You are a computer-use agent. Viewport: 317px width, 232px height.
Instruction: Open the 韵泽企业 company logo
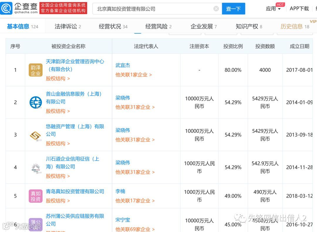[36, 70]
